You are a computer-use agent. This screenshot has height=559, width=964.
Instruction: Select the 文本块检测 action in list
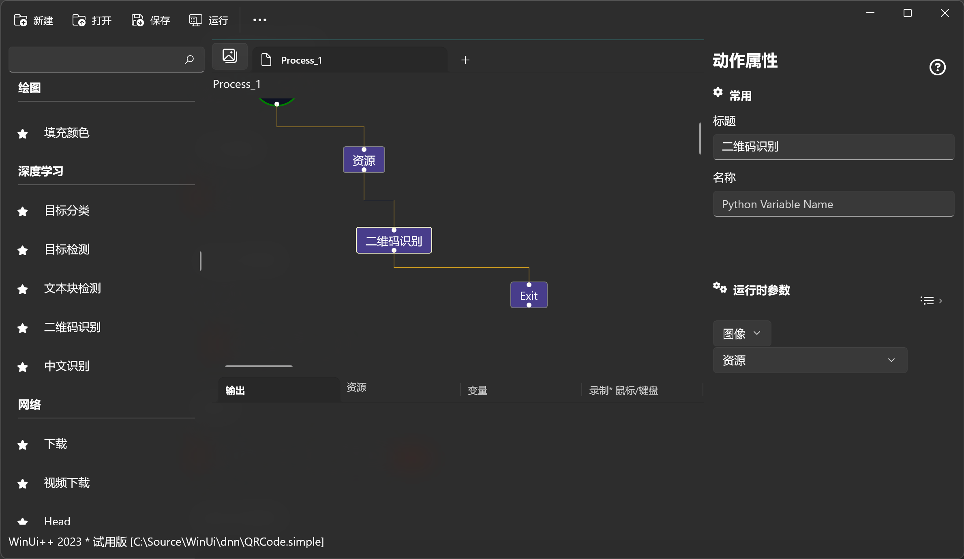click(73, 288)
